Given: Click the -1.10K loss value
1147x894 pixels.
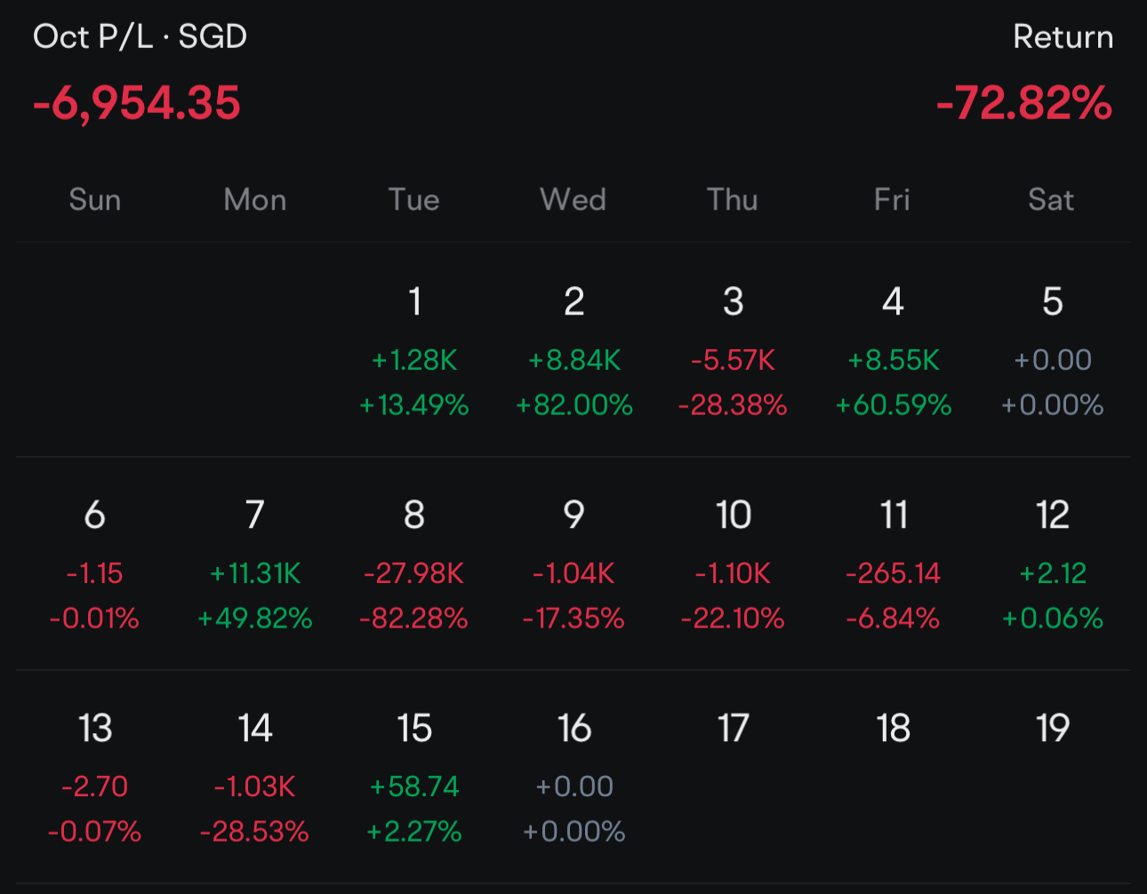Looking at the screenshot, I should [734, 573].
